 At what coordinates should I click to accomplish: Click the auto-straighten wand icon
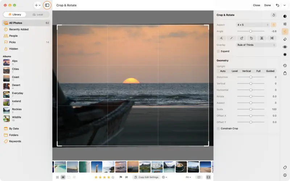(x=221, y=38)
